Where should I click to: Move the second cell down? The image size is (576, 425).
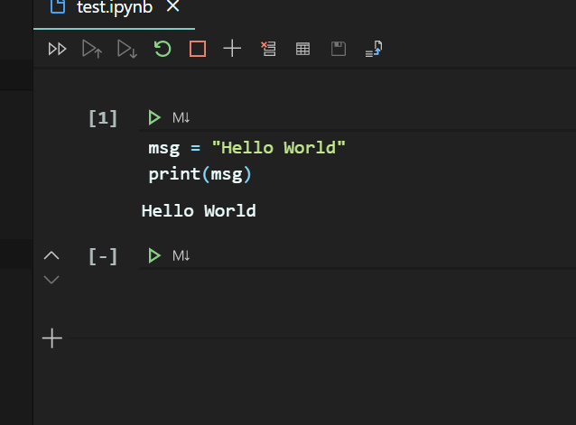51,280
